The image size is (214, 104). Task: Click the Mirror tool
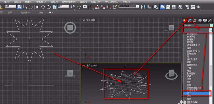click(x=143, y=7)
